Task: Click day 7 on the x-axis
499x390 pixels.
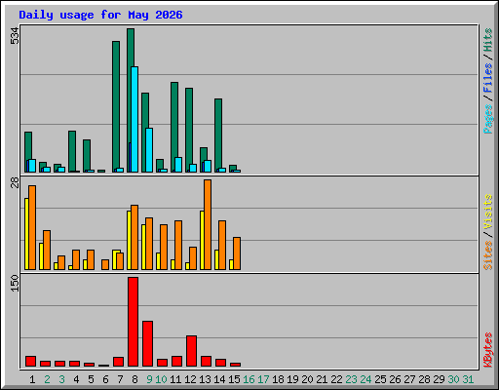Action: [x=120, y=379]
